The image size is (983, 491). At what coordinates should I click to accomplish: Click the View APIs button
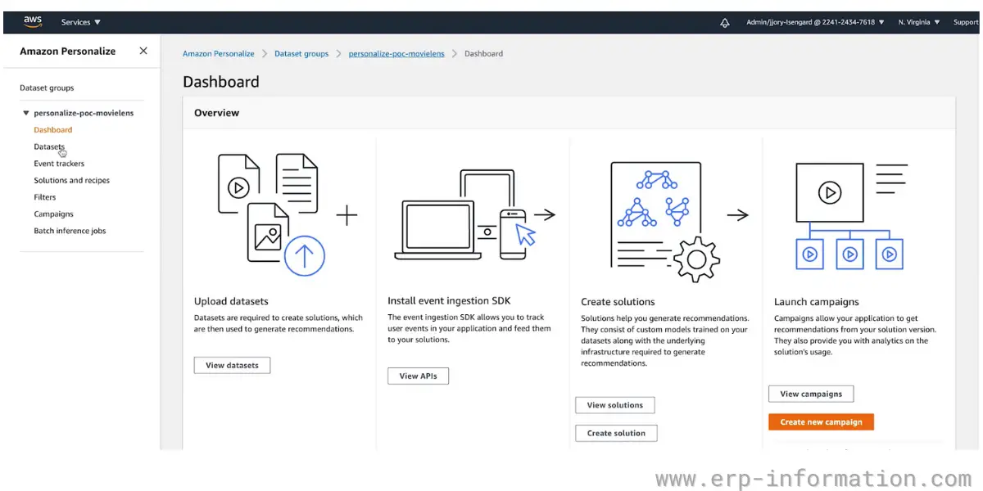coord(418,376)
